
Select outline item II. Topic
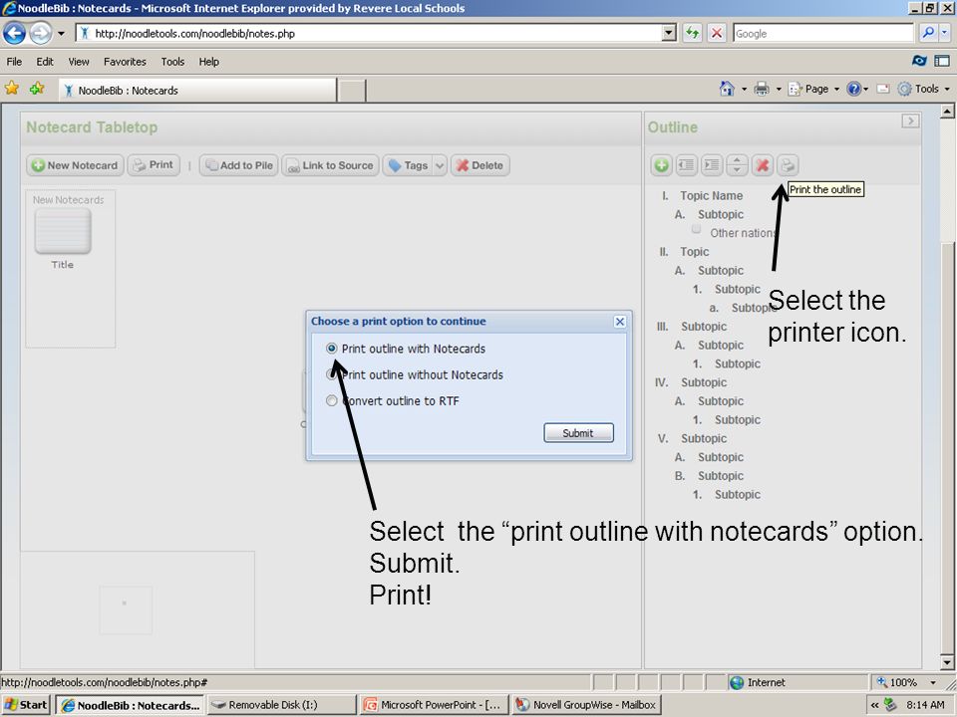click(x=695, y=252)
